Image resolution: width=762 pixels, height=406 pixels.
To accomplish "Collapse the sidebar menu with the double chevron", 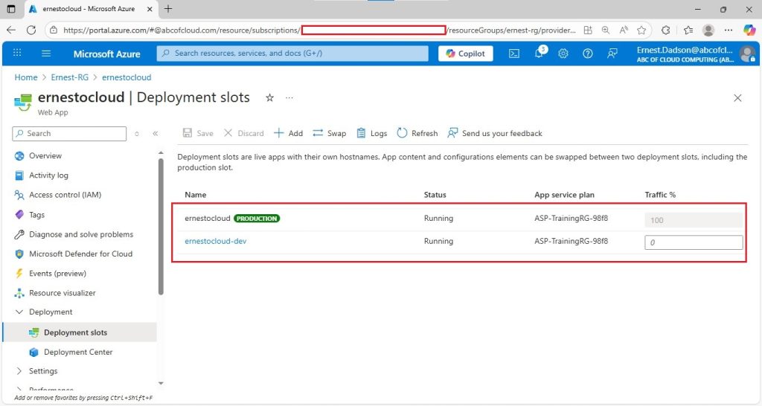I will [x=156, y=134].
